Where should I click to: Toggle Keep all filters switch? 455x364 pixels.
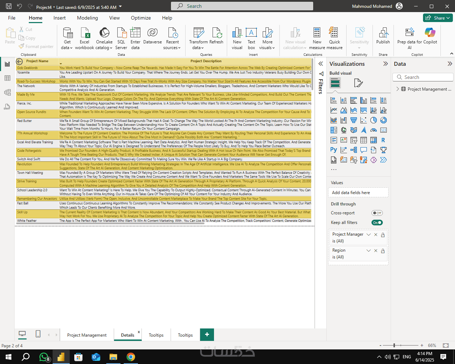coord(377,223)
